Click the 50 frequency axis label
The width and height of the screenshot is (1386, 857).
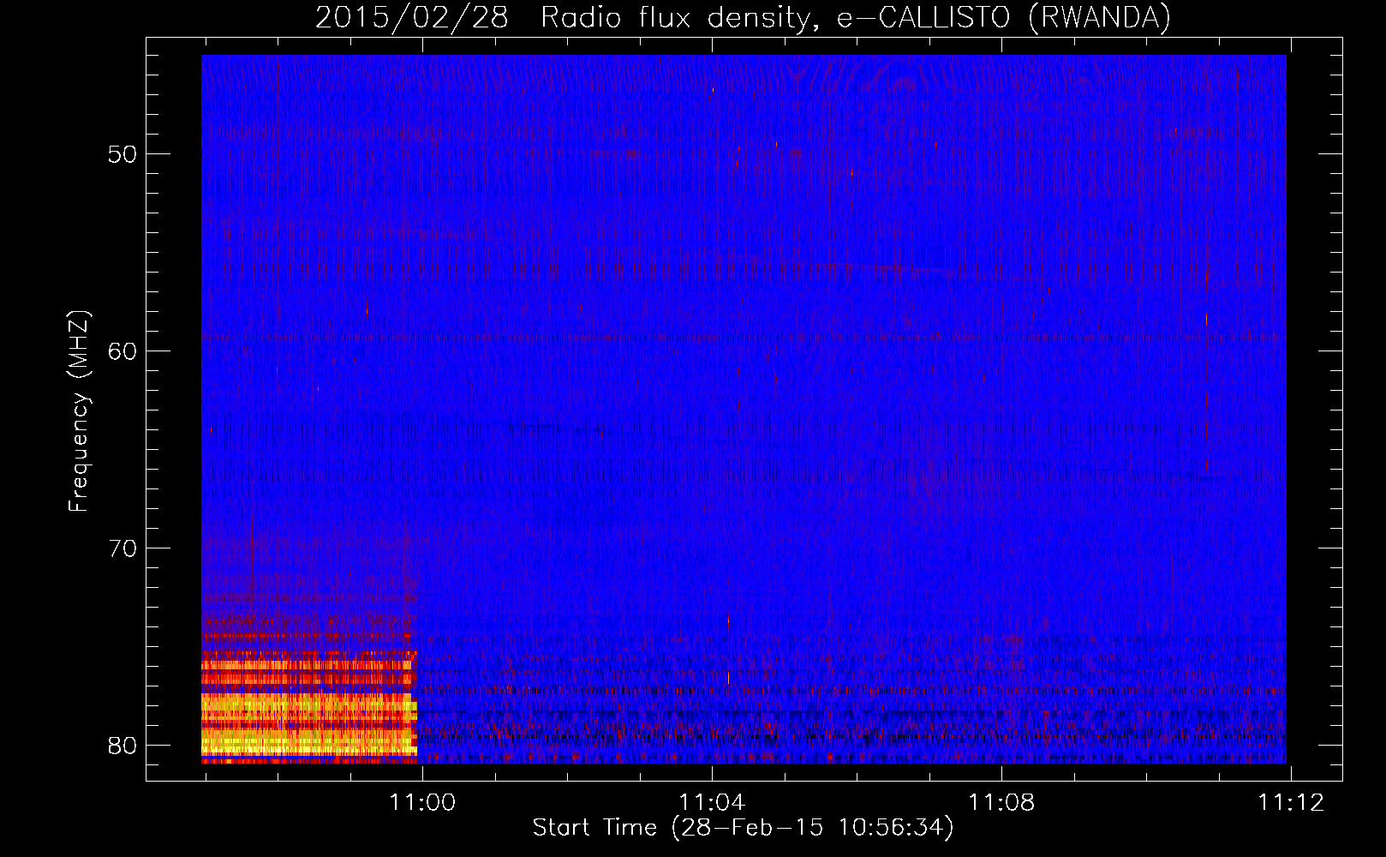pos(122,155)
